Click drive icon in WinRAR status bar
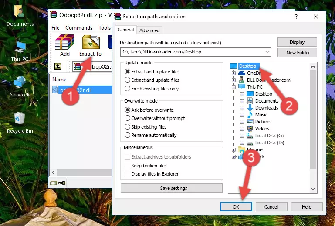 pyautogui.click(x=54, y=183)
